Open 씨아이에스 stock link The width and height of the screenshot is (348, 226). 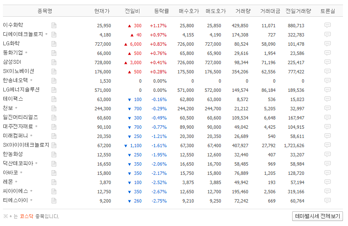click(15, 191)
